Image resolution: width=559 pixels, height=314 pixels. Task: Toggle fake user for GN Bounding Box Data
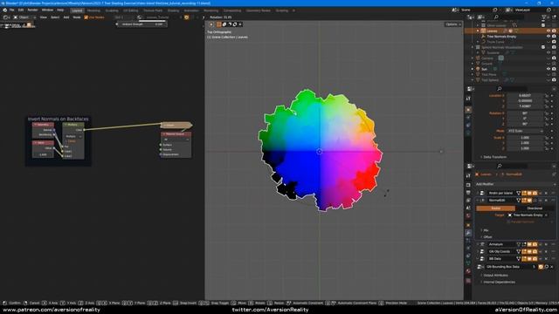(541, 267)
